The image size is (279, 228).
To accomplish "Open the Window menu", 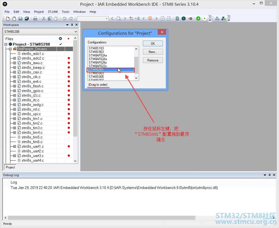I will pos(79,12).
